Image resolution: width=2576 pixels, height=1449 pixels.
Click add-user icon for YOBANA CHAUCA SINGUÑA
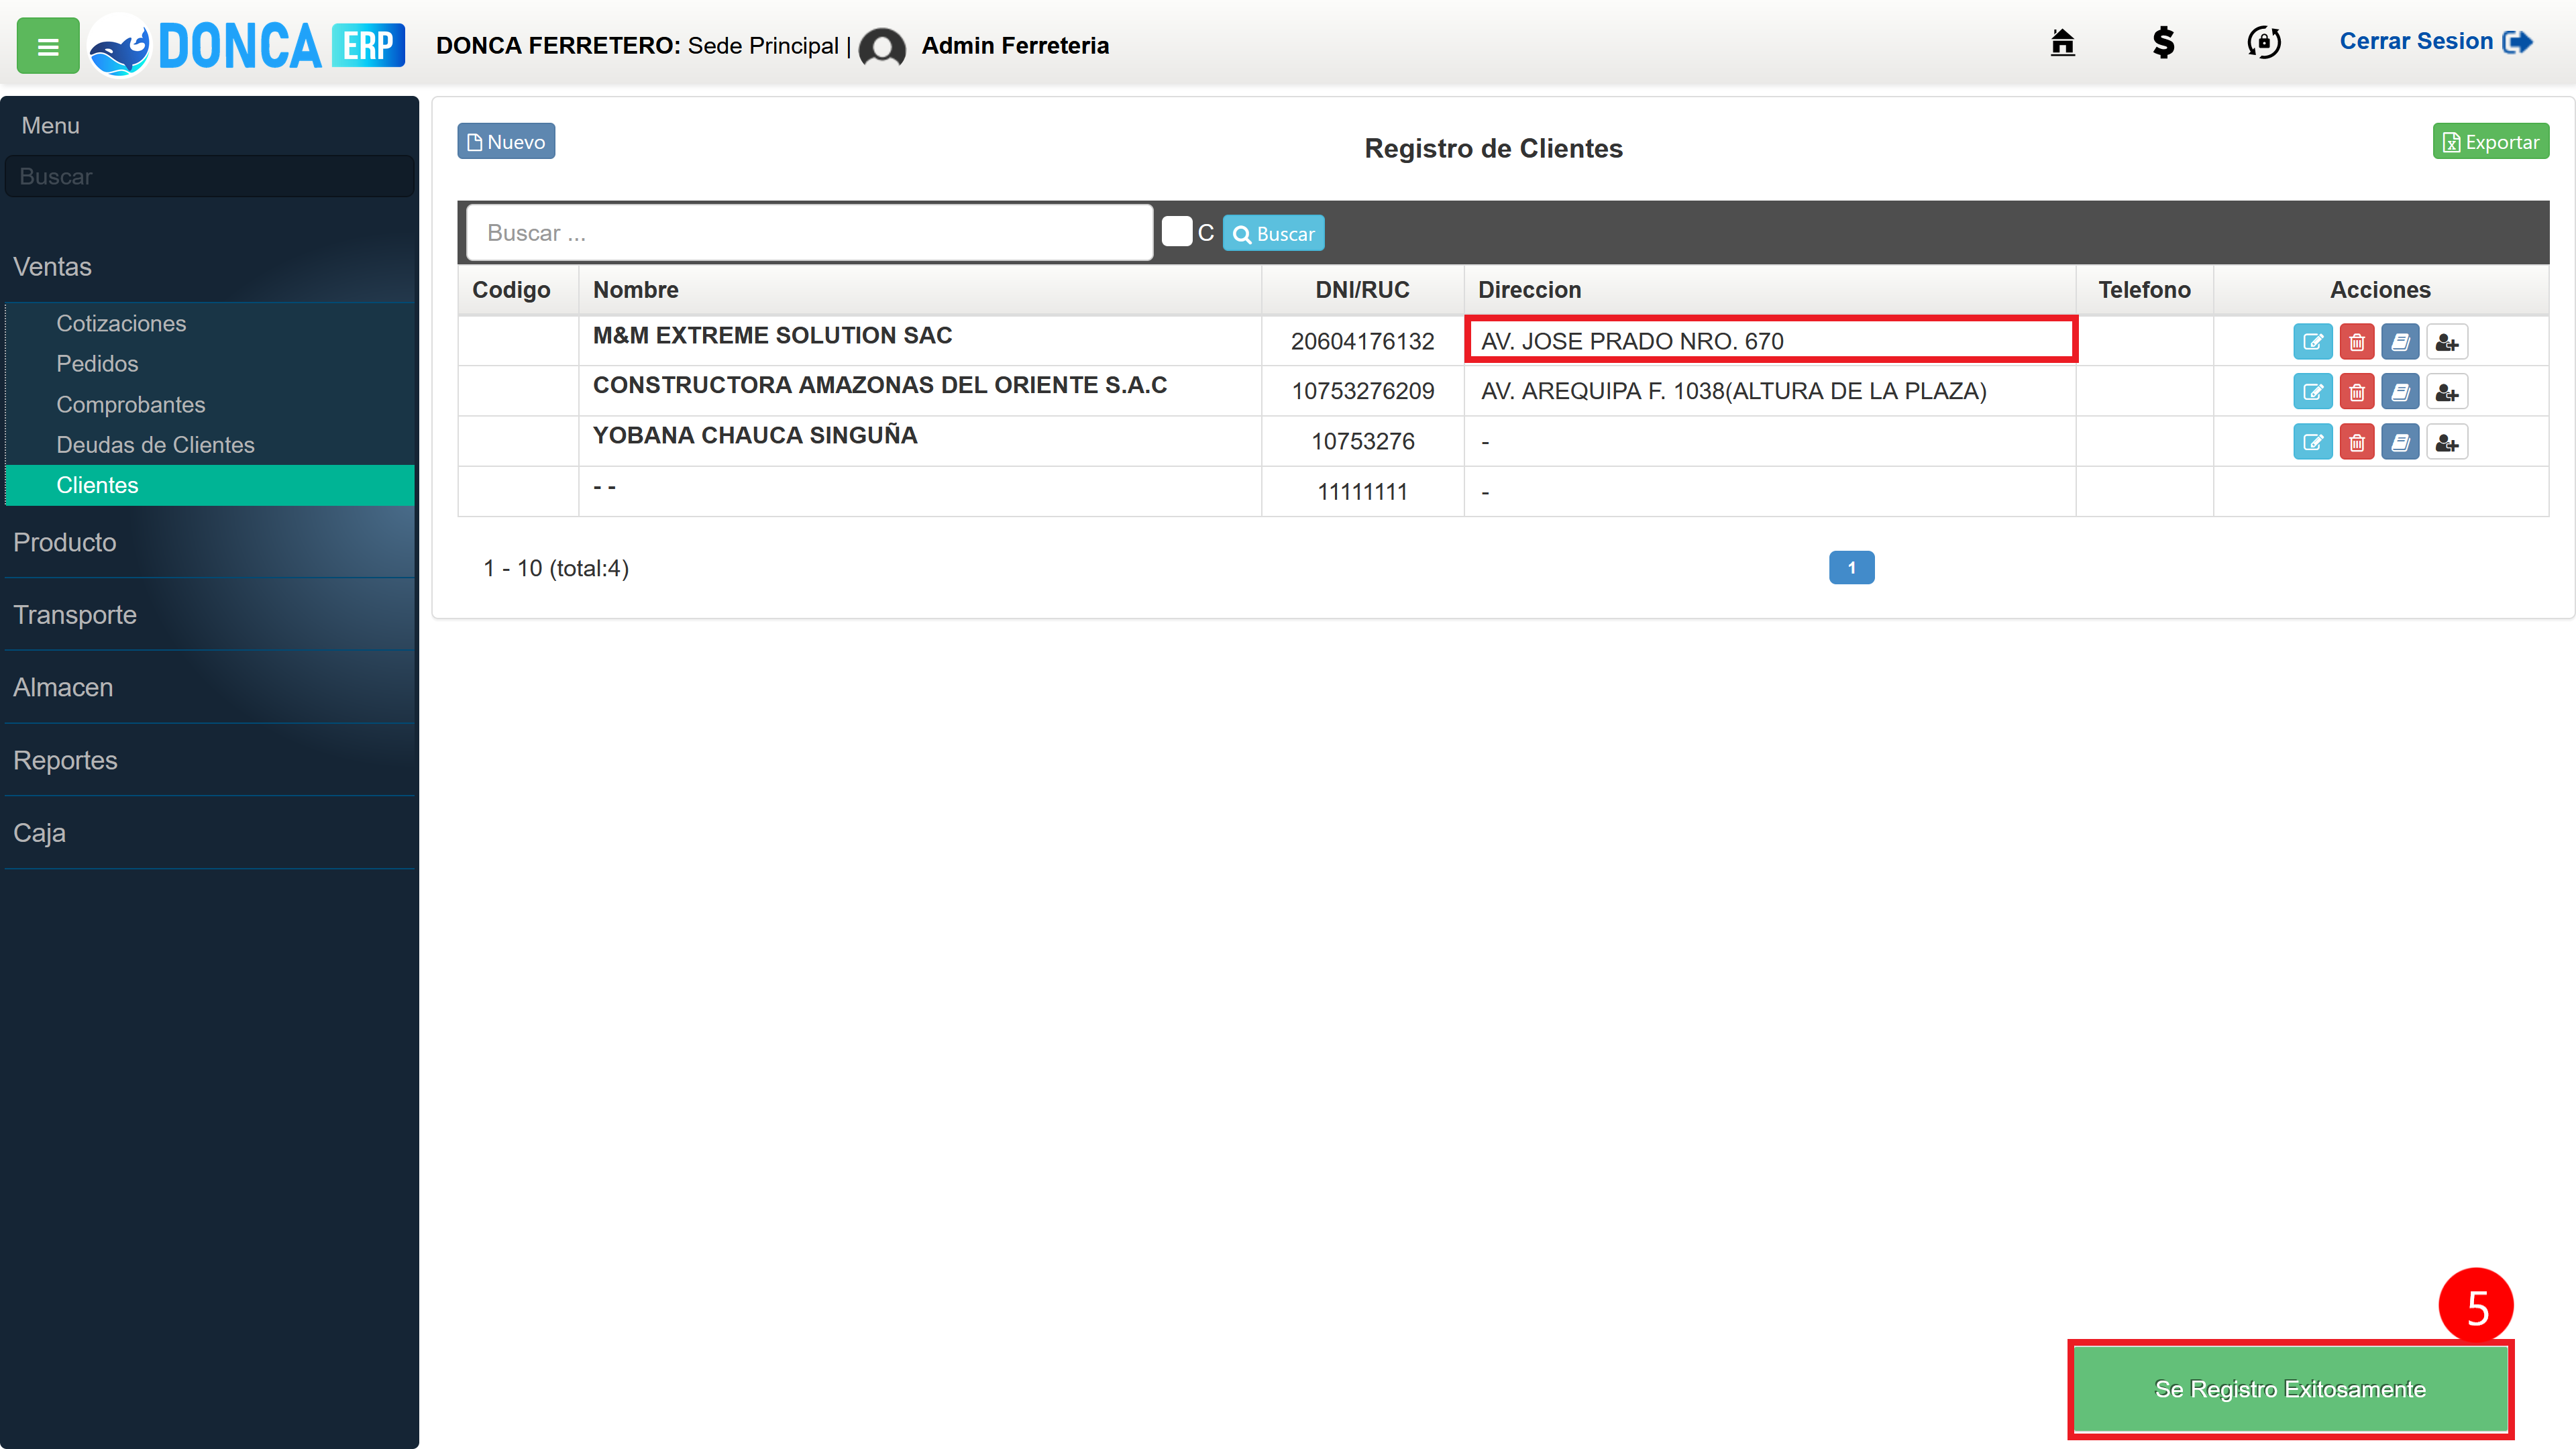[2446, 442]
